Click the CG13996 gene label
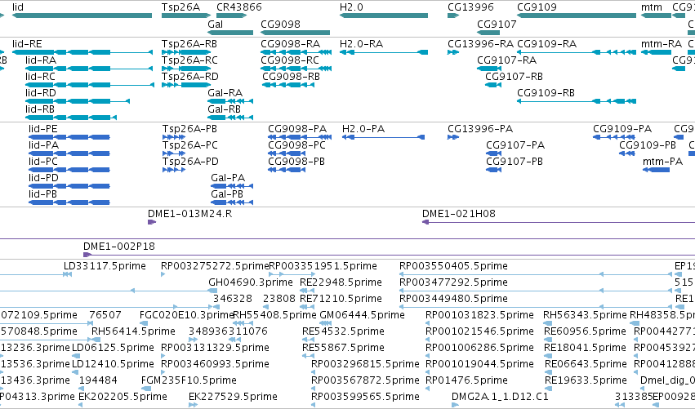 470,7
